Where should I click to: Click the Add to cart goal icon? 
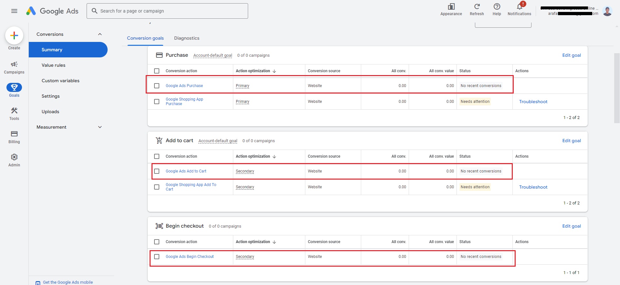[x=159, y=141]
